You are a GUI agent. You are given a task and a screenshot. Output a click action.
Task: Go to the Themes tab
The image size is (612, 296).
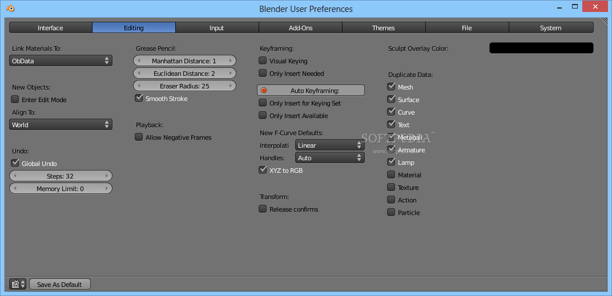point(384,28)
